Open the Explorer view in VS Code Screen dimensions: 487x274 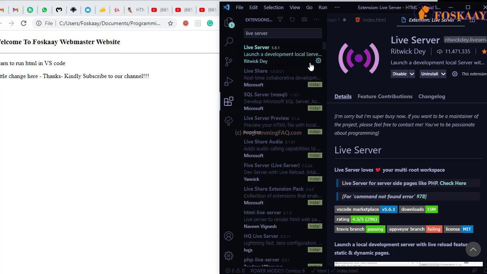pyautogui.click(x=229, y=23)
